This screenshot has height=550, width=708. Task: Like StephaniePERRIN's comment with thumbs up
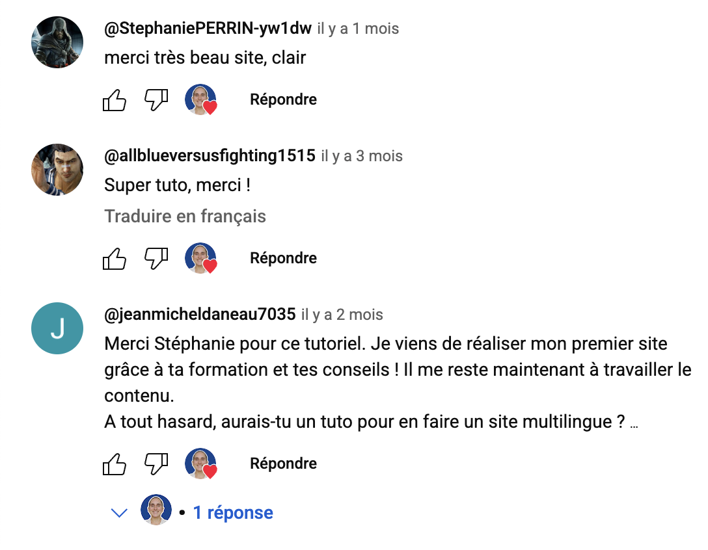115,100
